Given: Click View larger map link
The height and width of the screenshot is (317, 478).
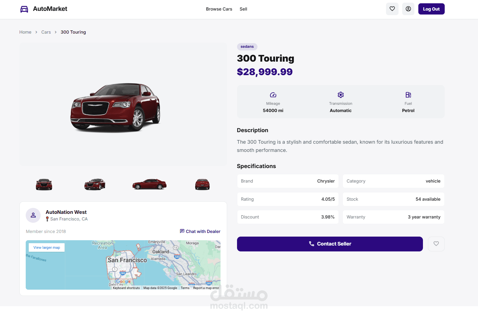Looking at the screenshot, I should click(x=46, y=247).
